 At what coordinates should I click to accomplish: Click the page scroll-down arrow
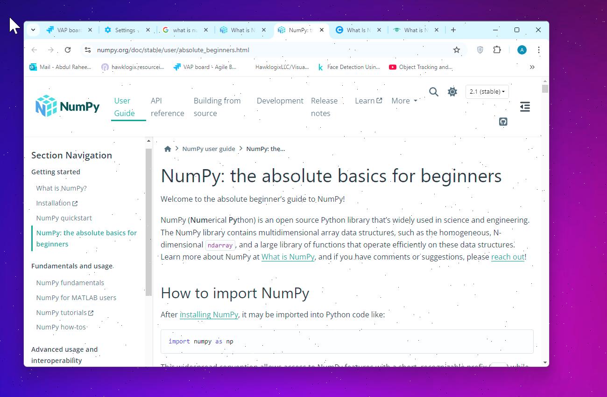click(x=545, y=363)
